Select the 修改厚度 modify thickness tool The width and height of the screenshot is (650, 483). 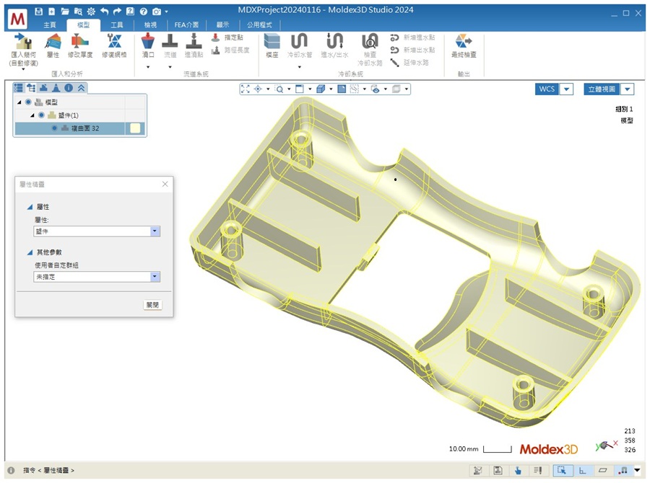tap(80, 42)
